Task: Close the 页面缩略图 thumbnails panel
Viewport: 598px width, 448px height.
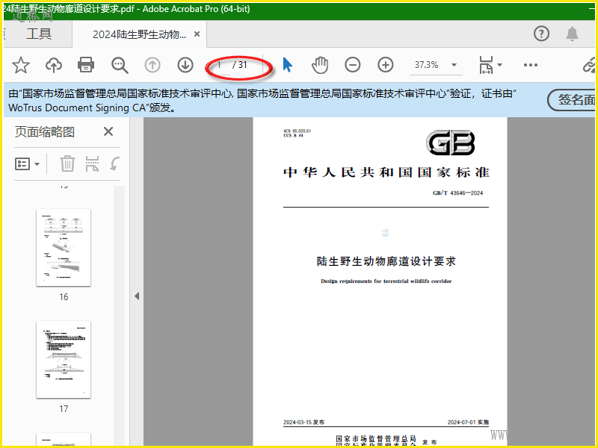Action: 108,132
